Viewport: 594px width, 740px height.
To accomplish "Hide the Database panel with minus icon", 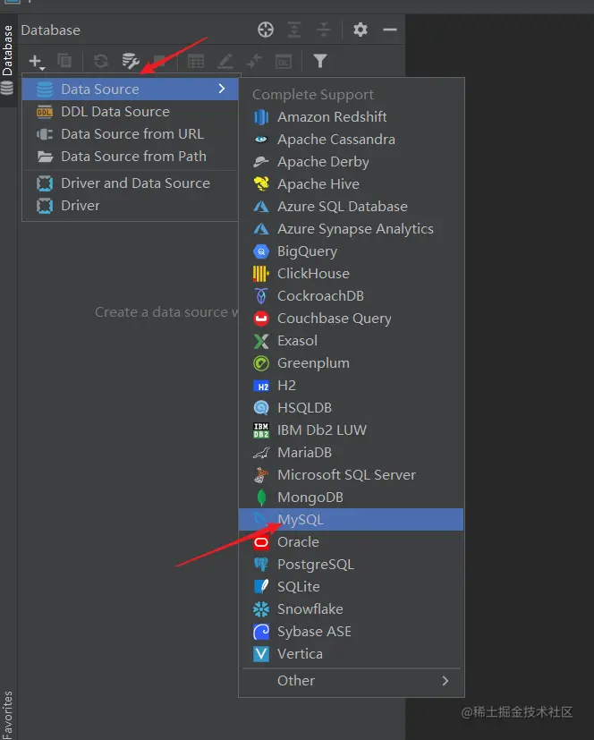I will [390, 30].
